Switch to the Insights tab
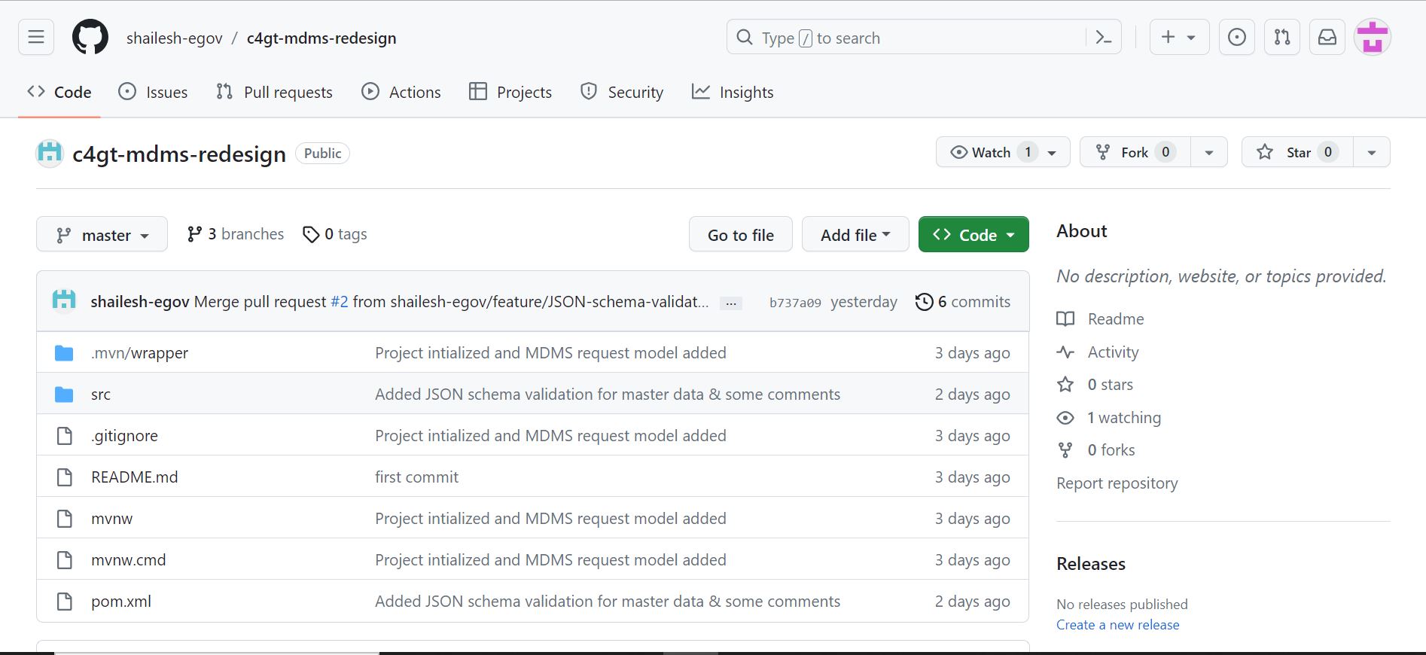The image size is (1426, 655). [x=733, y=92]
